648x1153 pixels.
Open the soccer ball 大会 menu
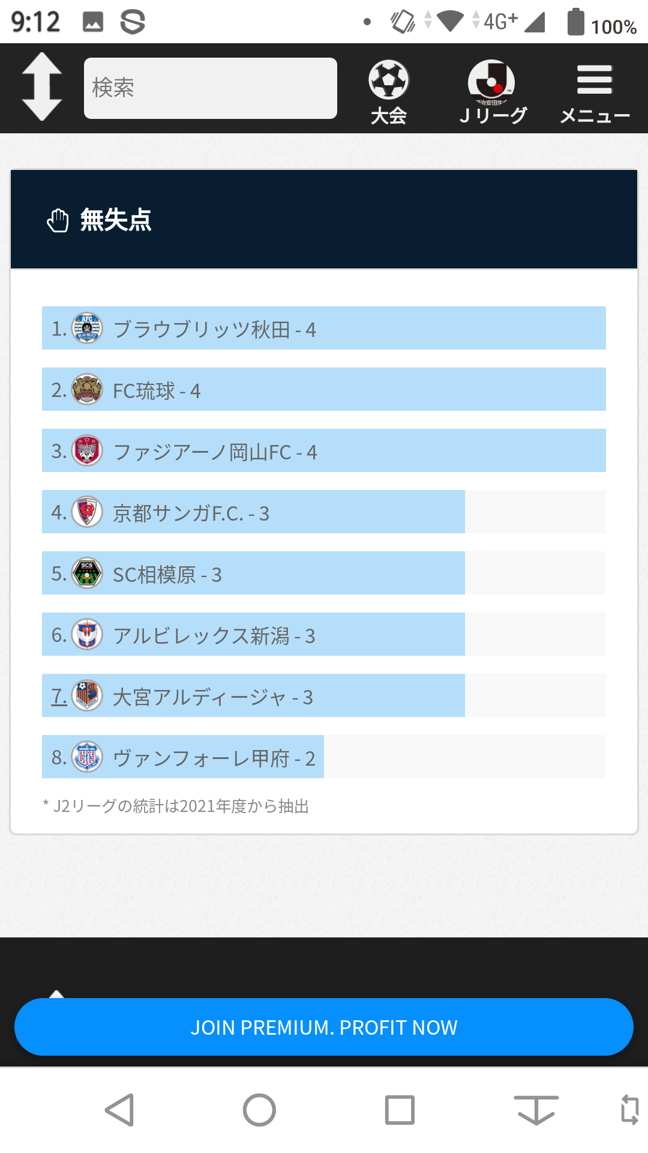(388, 91)
